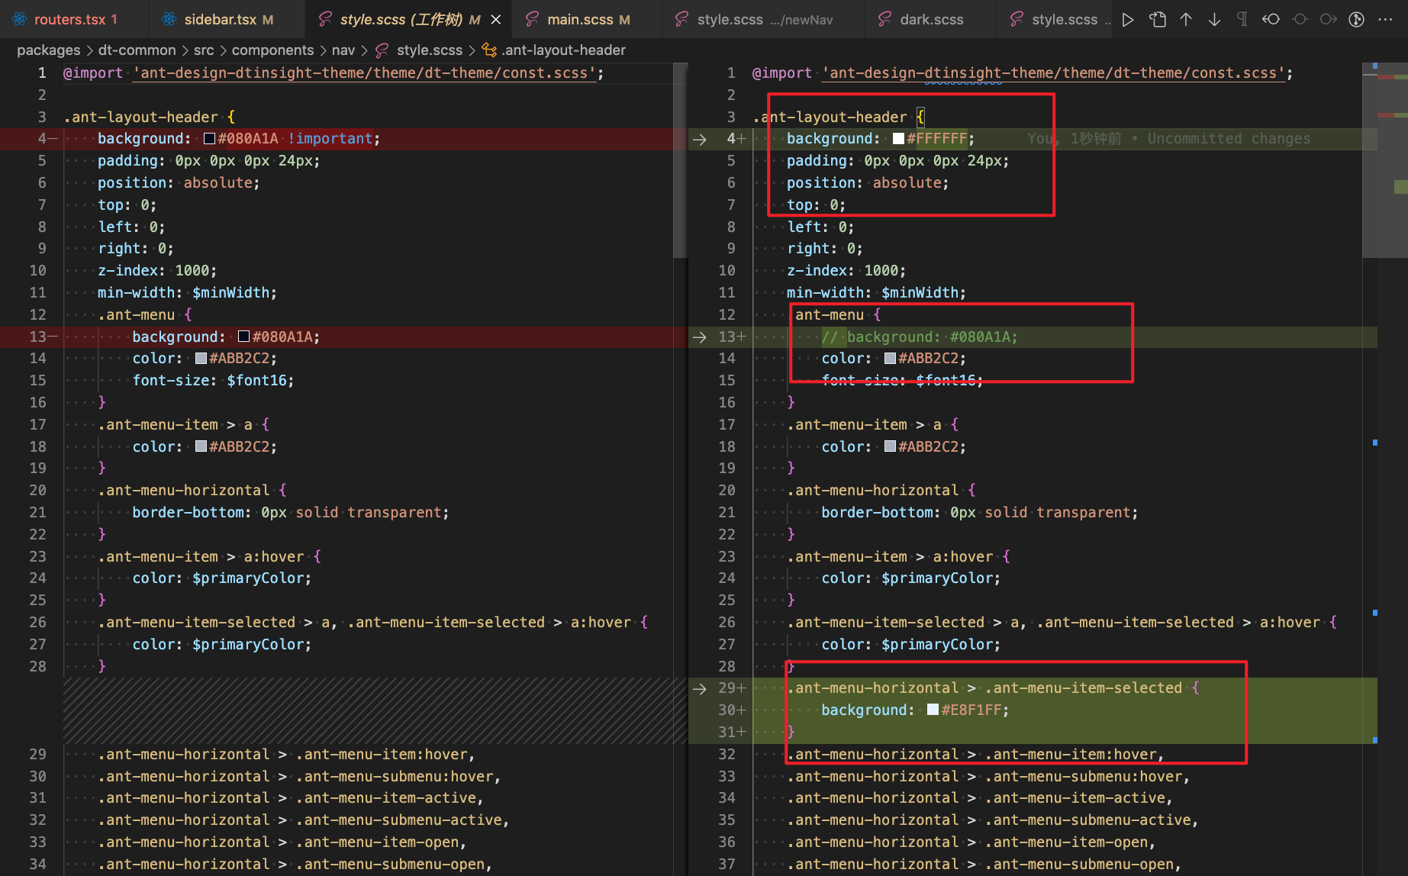This screenshot has height=876, width=1408.
Task: Click the revert arrow beside changed line 4
Action: pos(699,139)
